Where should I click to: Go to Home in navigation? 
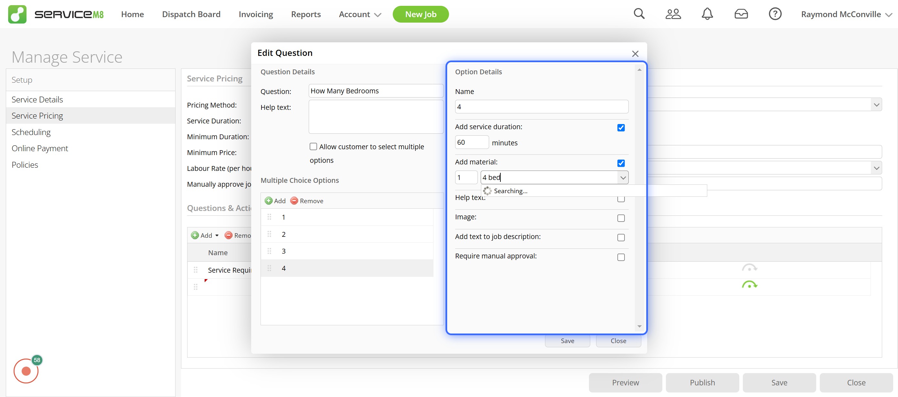tap(133, 14)
